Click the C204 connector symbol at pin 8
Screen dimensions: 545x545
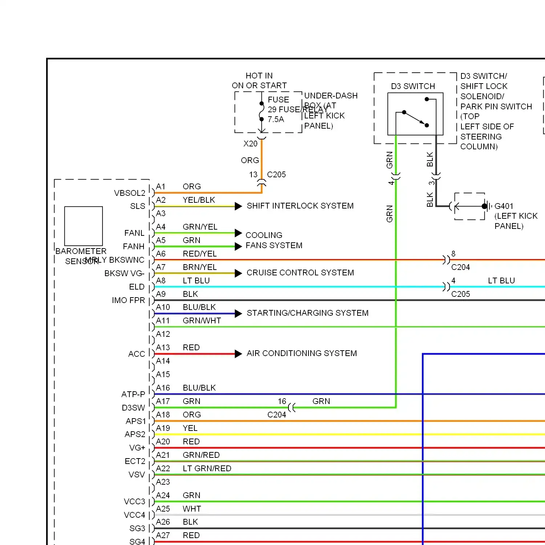[447, 260]
